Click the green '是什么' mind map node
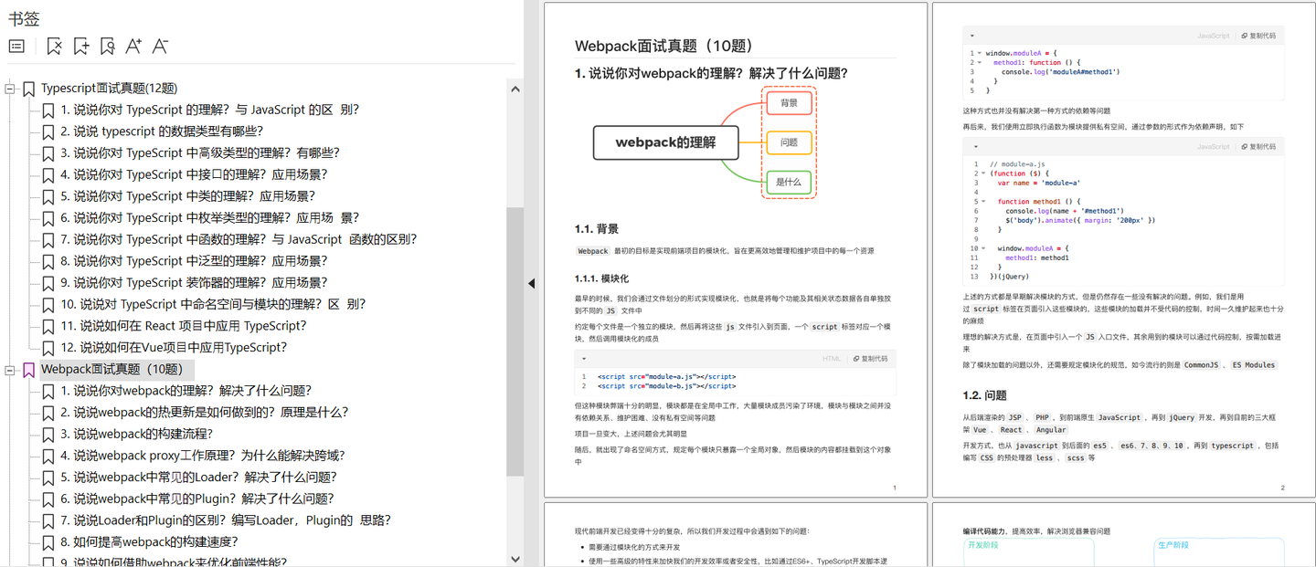 click(x=789, y=183)
